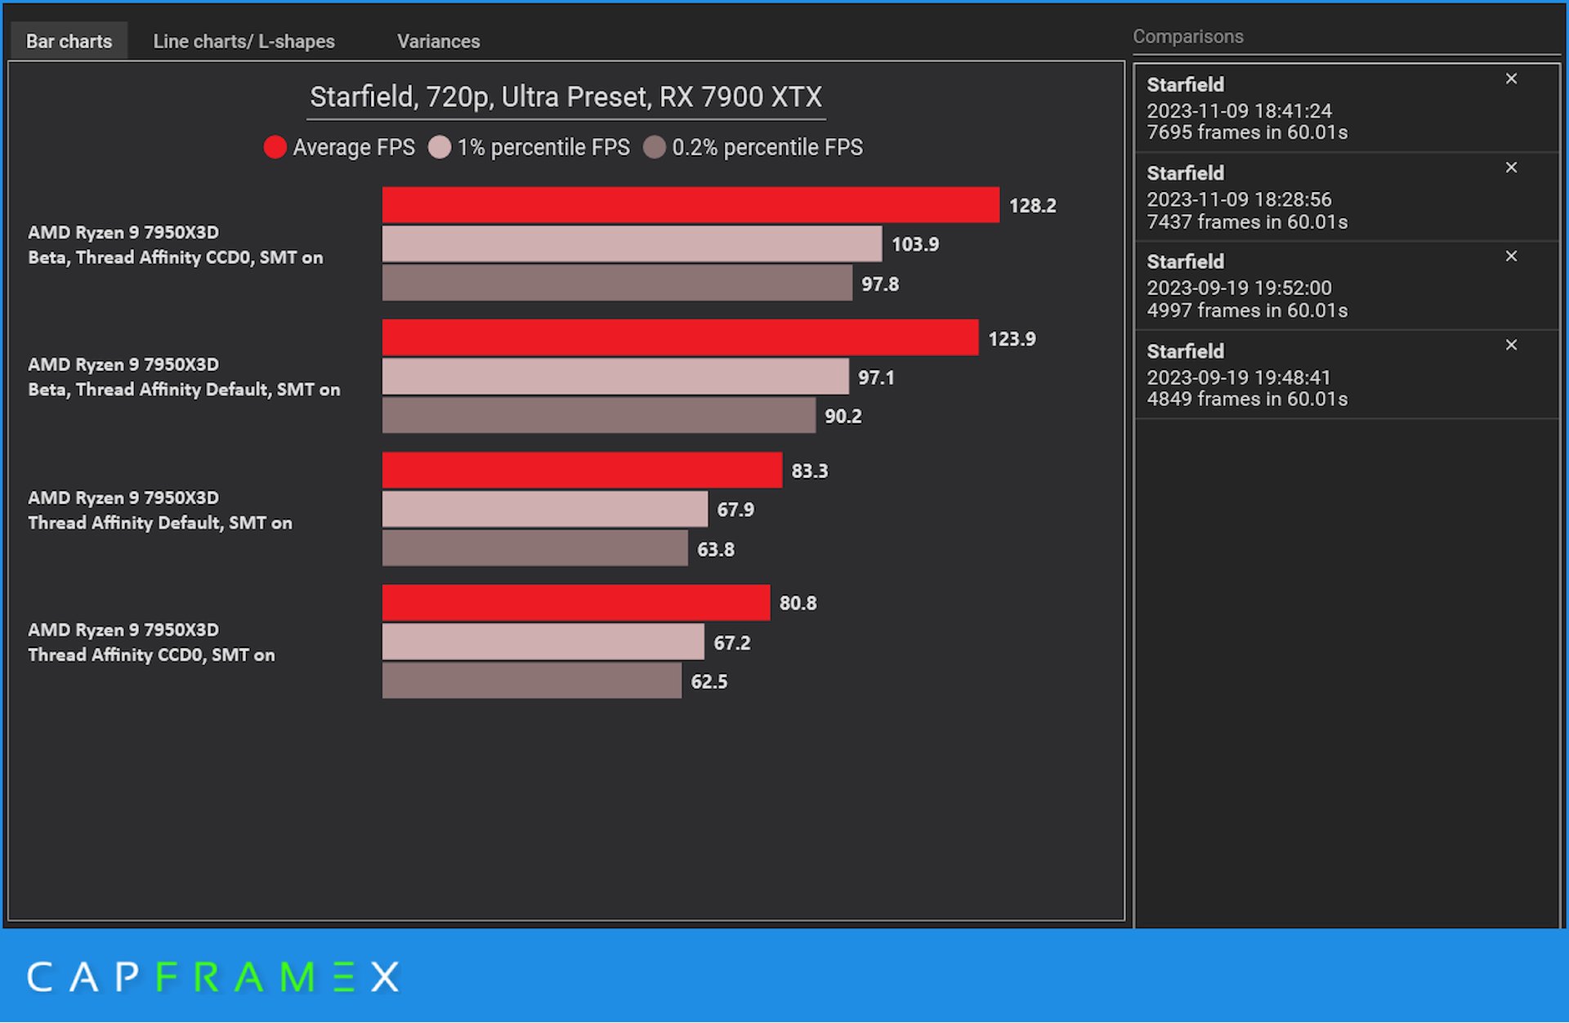Viewport: 1569px width, 1023px height.
Task: Remove the Starfield 18:28:56 comparison entry
Action: tap(1511, 168)
